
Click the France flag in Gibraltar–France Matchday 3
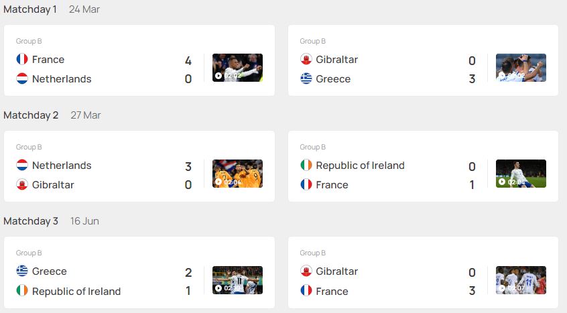click(306, 291)
